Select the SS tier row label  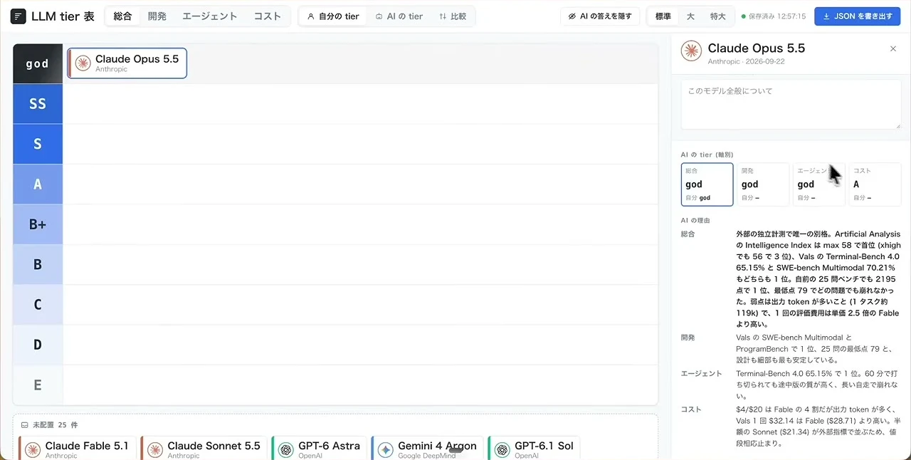coord(38,104)
